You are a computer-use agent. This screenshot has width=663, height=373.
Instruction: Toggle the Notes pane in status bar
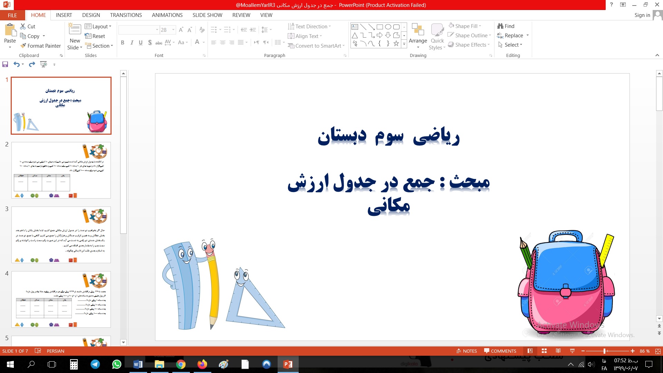pyautogui.click(x=467, y=351)
